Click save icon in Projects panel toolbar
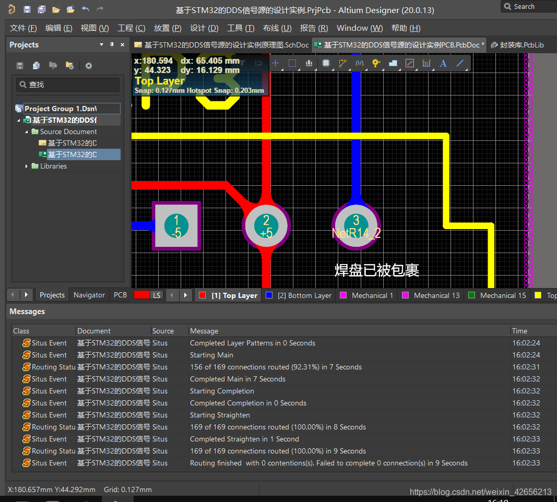This screenshot has width=557, height=502. coord(20,66)
